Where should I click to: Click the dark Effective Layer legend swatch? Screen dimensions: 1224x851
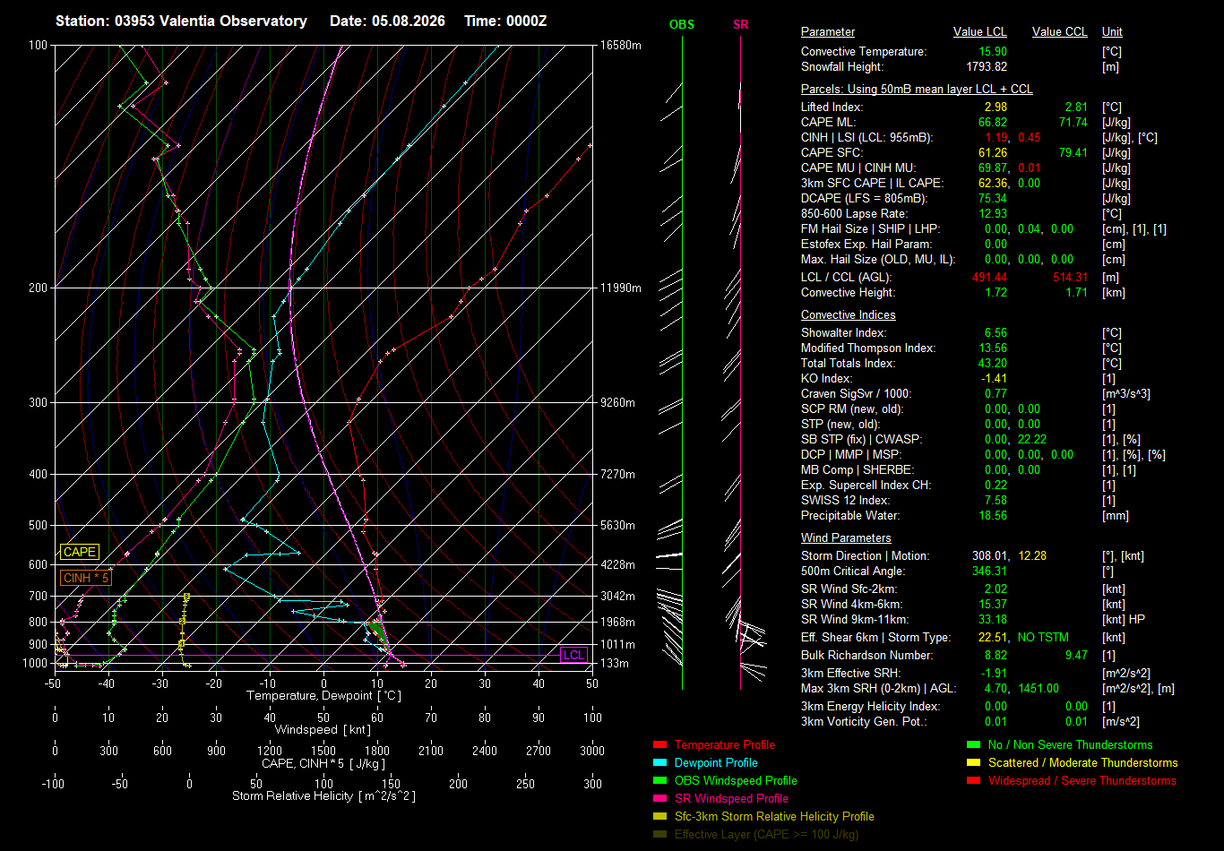click(x=659, y=834)
